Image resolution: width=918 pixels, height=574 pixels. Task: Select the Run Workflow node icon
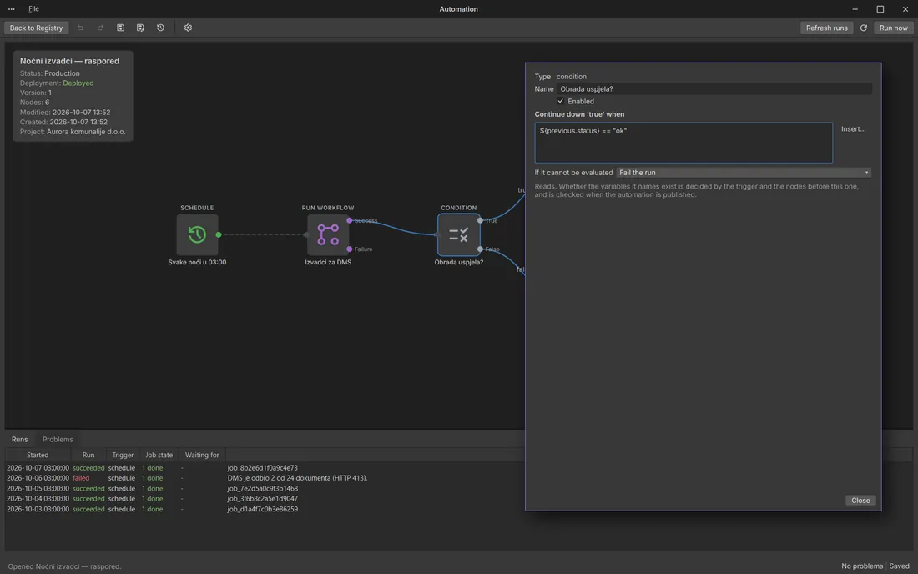[328, 234]
